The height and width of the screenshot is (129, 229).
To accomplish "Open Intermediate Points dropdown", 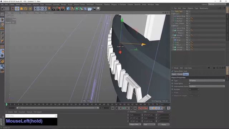I will [x=207, y=86].
